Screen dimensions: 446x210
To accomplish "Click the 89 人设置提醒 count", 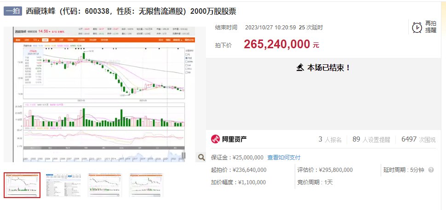I will [x=371, y=139].
